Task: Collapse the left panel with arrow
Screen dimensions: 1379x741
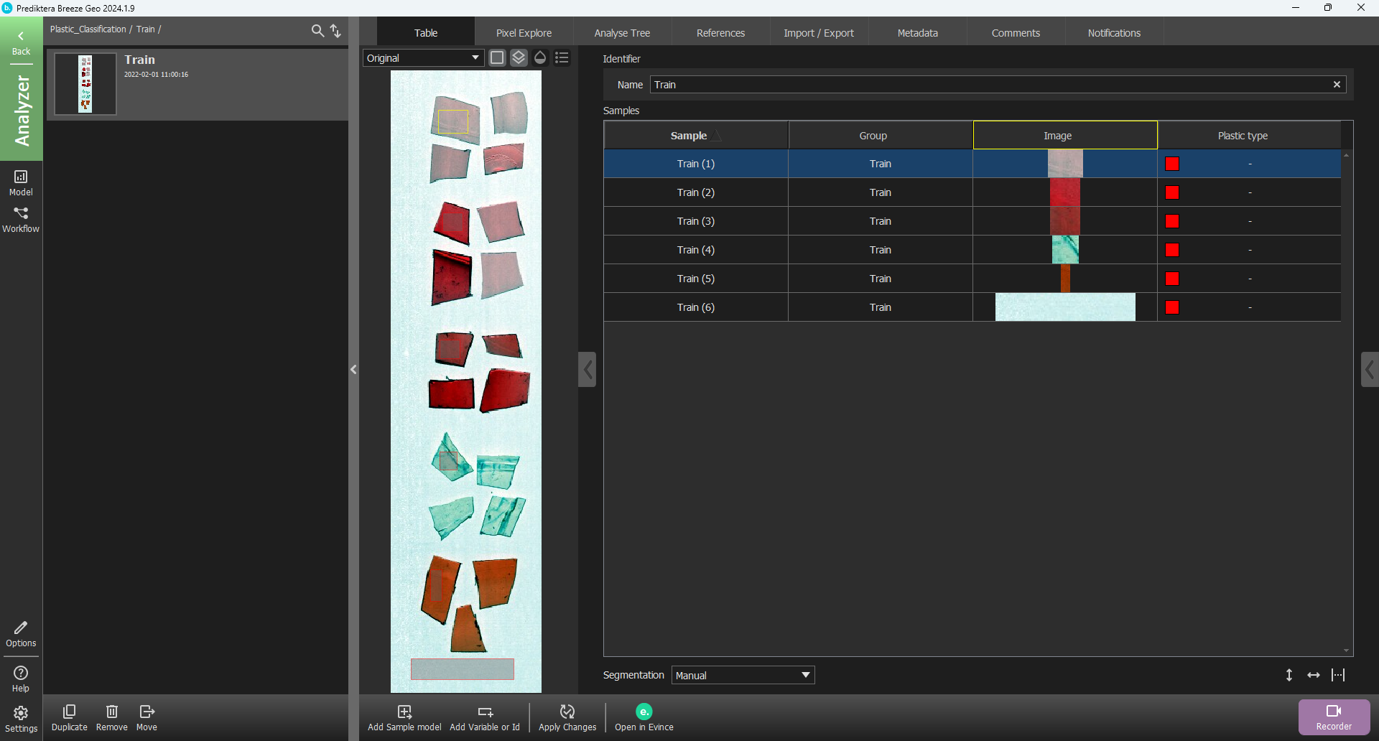Action: (x=353, y=370)
